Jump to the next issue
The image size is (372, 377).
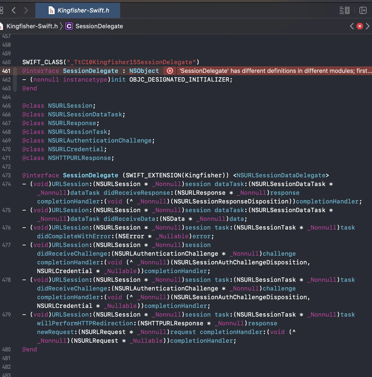(368, 26)
